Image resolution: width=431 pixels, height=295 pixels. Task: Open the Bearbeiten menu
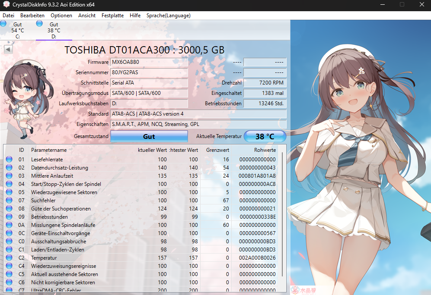point(32,16)
